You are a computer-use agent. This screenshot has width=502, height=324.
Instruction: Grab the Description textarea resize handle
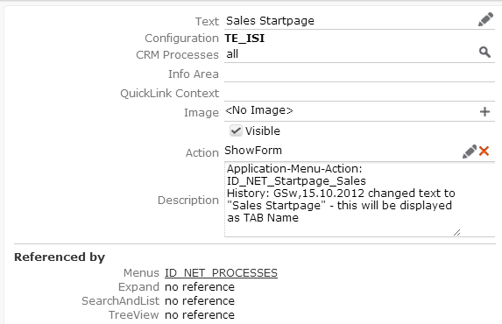click(x=456, y=232)
